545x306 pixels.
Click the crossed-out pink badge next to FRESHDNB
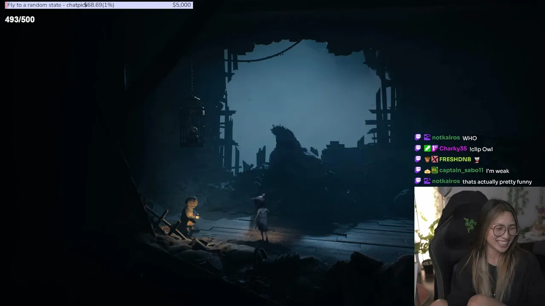point(435,159)
